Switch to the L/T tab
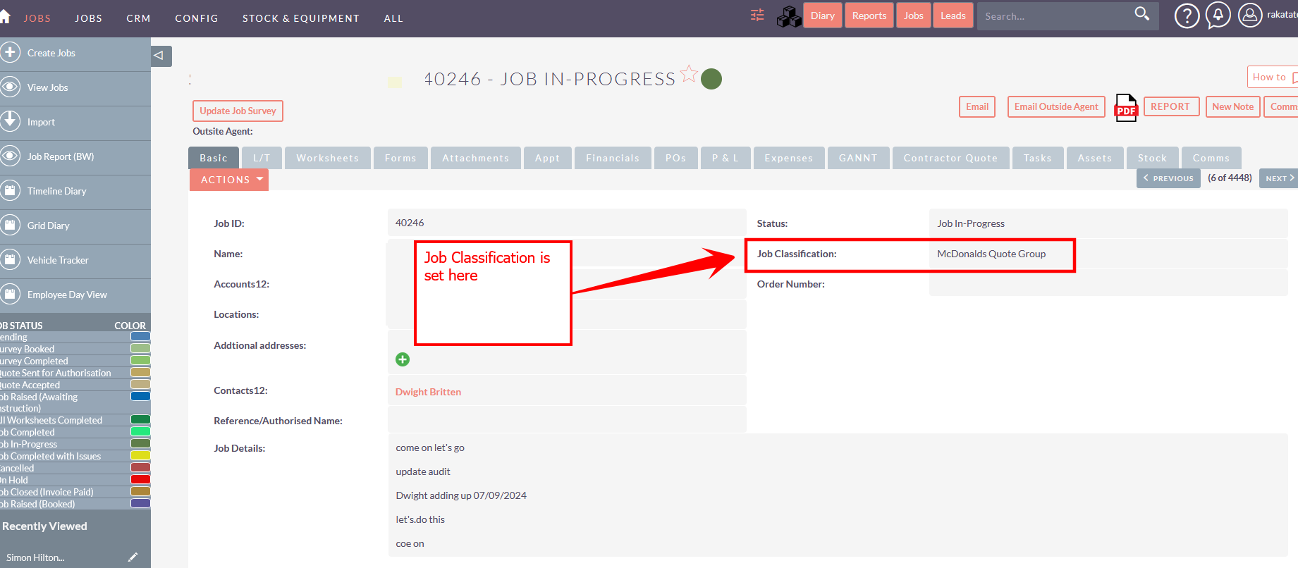 262,158
